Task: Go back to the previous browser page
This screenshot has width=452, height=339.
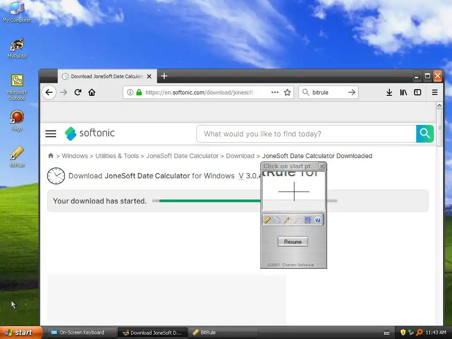Action: pyautogui.click(x=49, y=92)
